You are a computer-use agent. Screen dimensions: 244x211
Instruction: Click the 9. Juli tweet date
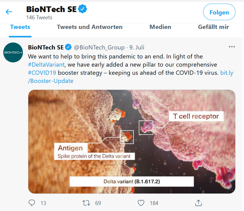point(137,47)
